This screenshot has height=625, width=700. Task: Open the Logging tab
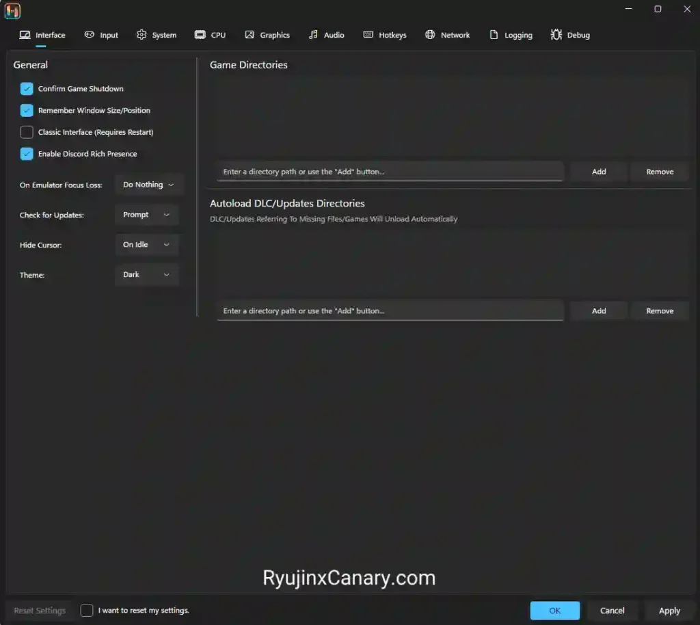point(511,35)
